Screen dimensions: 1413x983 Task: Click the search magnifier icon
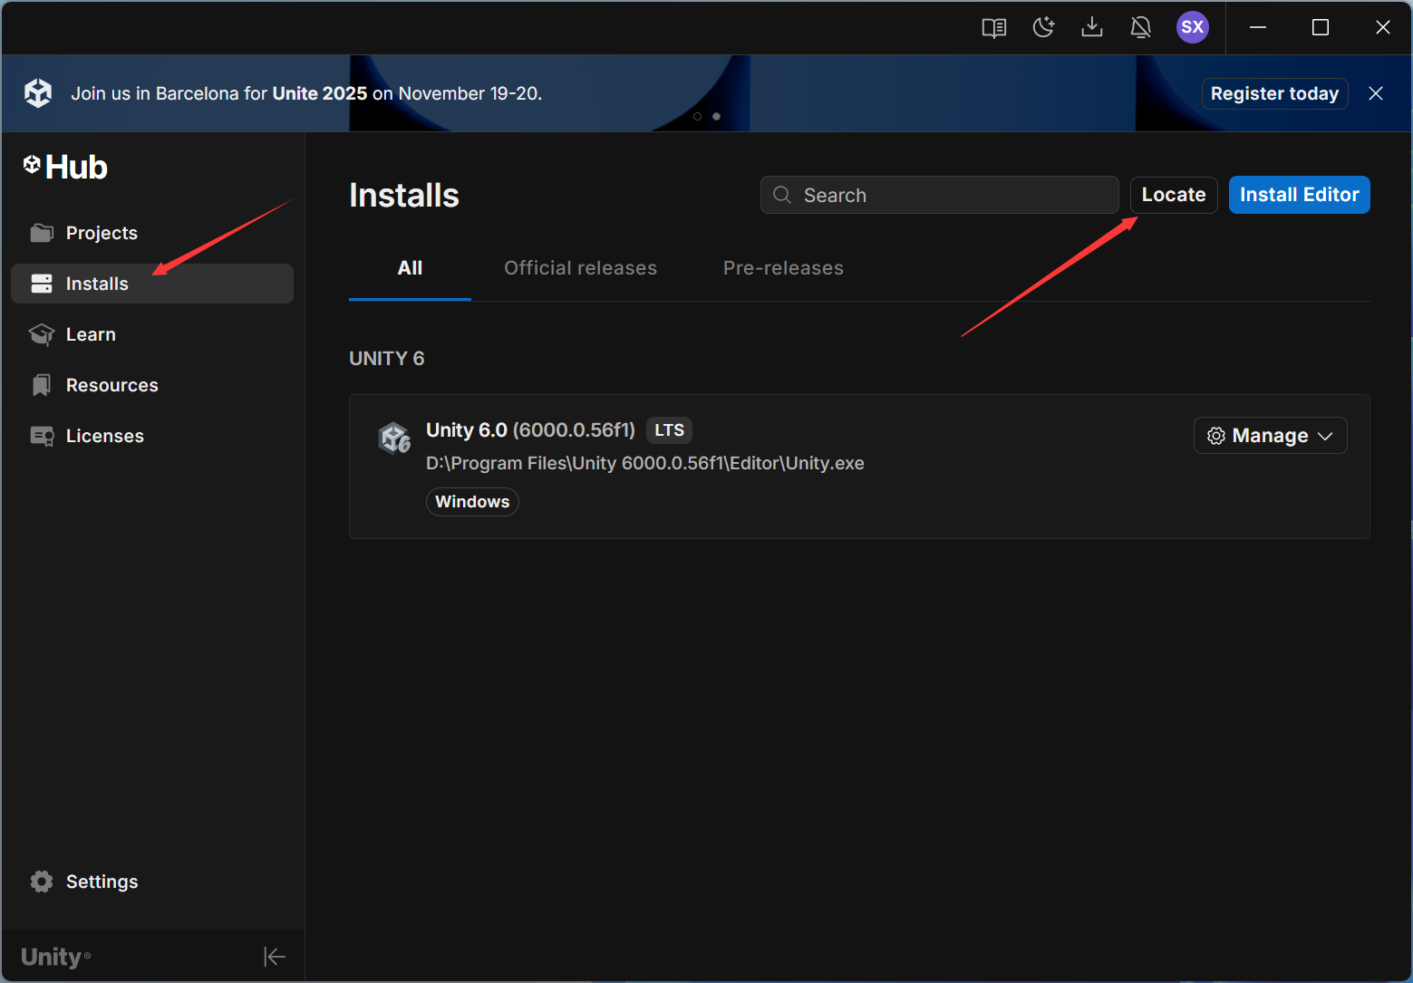click(782, 195)
